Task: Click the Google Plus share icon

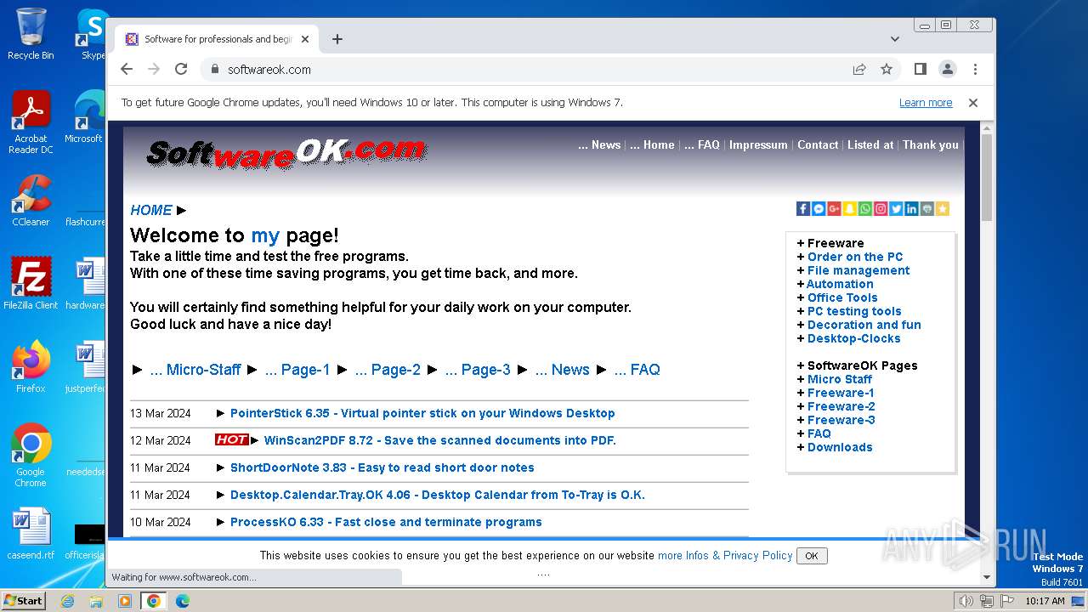Action: pos(834,208)
